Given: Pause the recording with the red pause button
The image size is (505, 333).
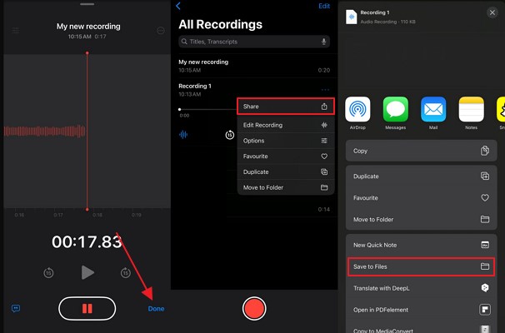Looking at the screenshot, I should click(x=87, y=308).
